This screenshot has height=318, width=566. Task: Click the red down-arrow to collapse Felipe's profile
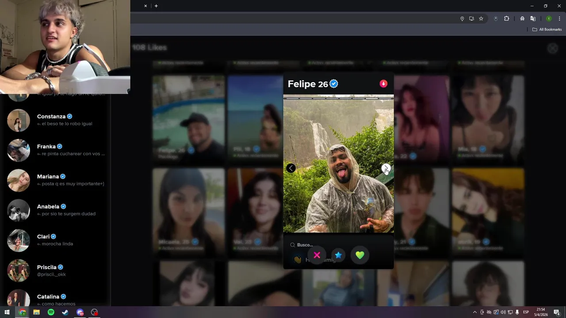pos(383,83)
